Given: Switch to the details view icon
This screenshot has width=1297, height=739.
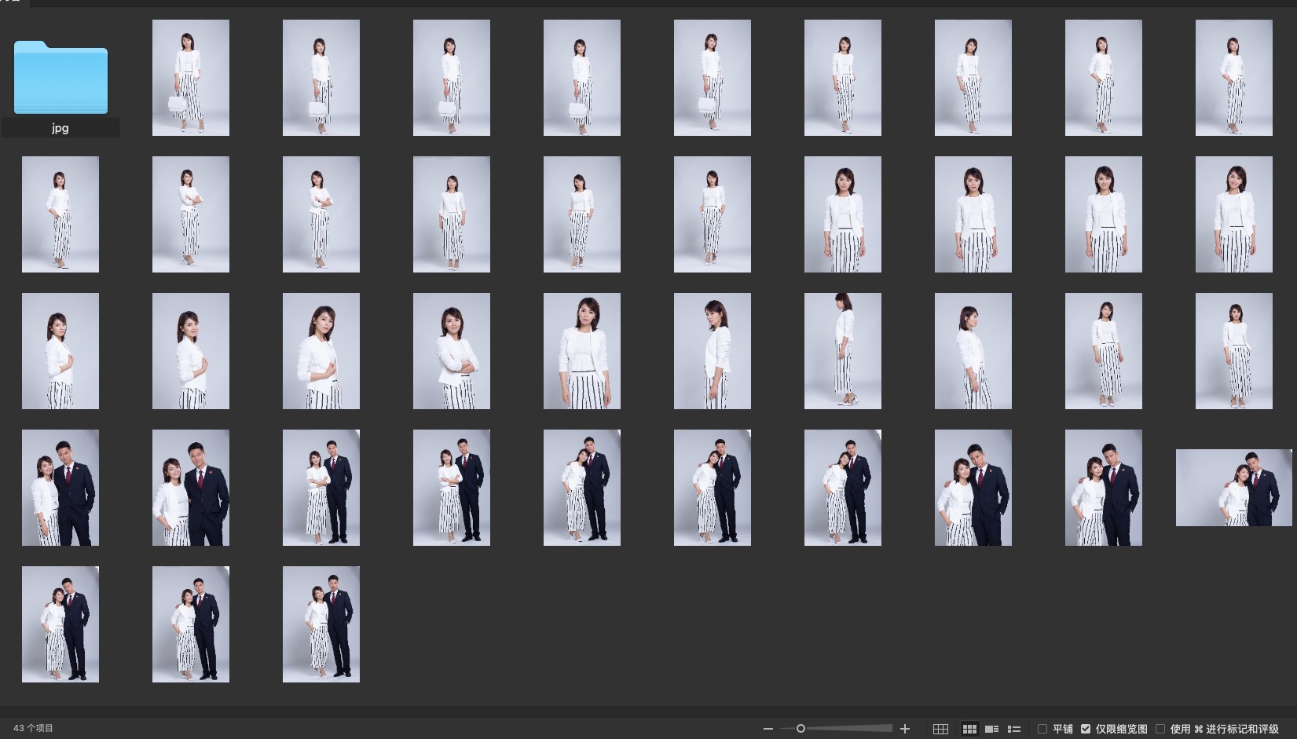Looking at the screenshot, I should tap(991, 729).
